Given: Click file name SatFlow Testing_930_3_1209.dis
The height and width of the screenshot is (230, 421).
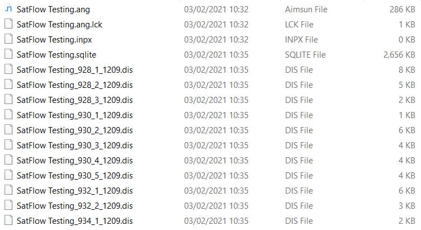Looking at the screenshot, I should click(74, 145).
